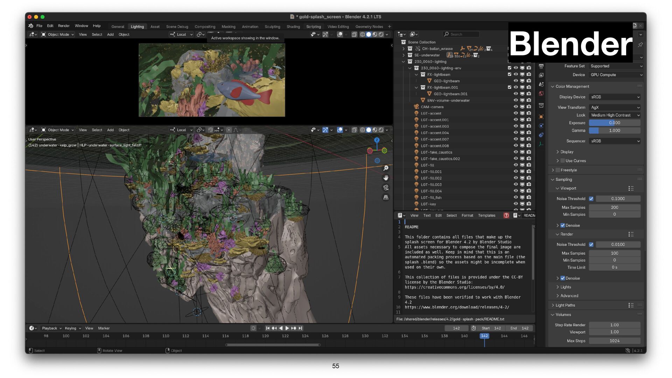The width and height of the screenshot is (672, 378).
Task: Open Viewport sampling presets list icon
Action: point(631,189)
